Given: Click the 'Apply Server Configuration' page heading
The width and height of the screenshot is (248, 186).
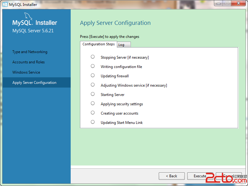Looking at the screenshot, I should pyautogui.click(x=115, y=23).
